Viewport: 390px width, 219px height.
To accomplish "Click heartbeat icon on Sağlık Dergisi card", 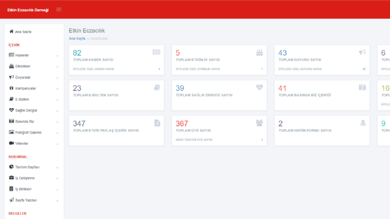I will click(259, 87).
